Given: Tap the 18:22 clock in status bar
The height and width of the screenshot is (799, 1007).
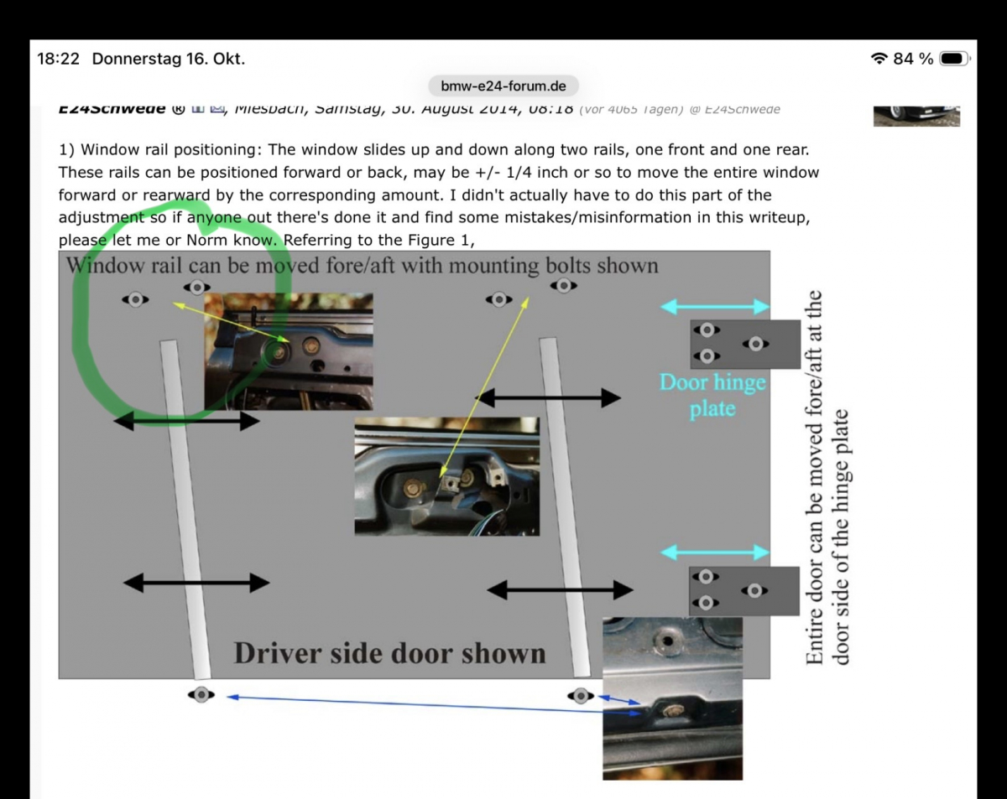Looking at the screenshot, I should [58, 59].
